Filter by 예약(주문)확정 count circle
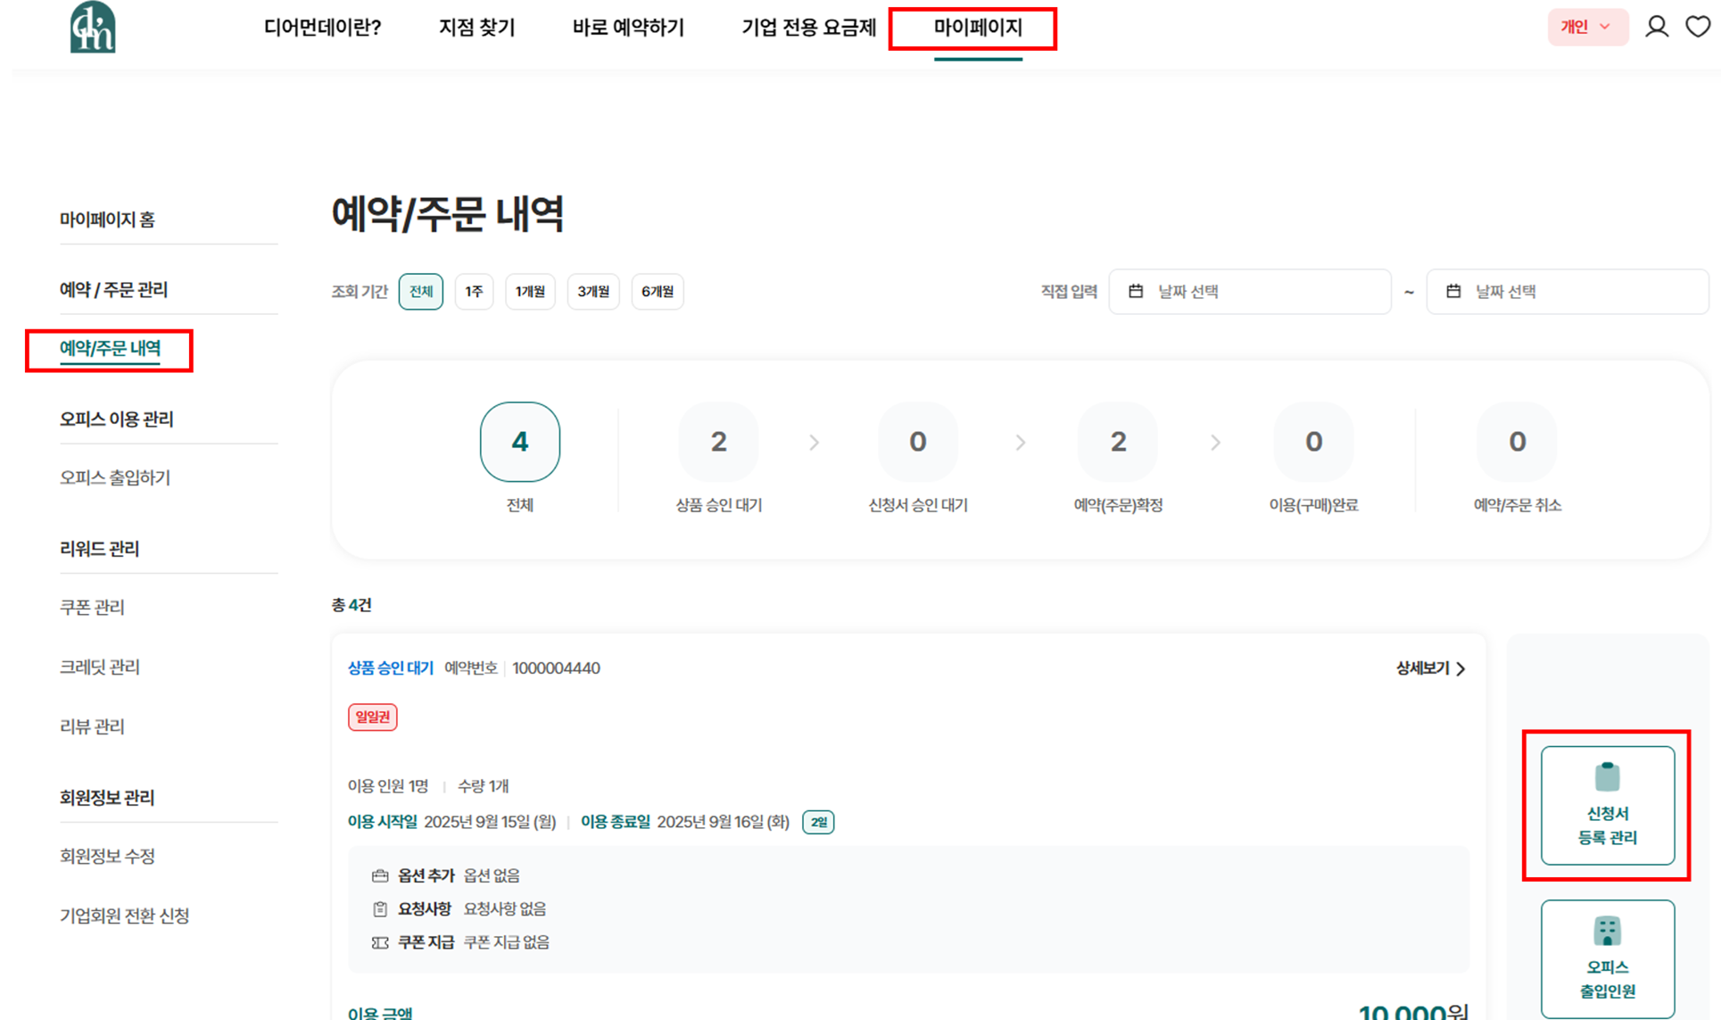This screenshot has width=1721, height=1020. [1118, 442]
